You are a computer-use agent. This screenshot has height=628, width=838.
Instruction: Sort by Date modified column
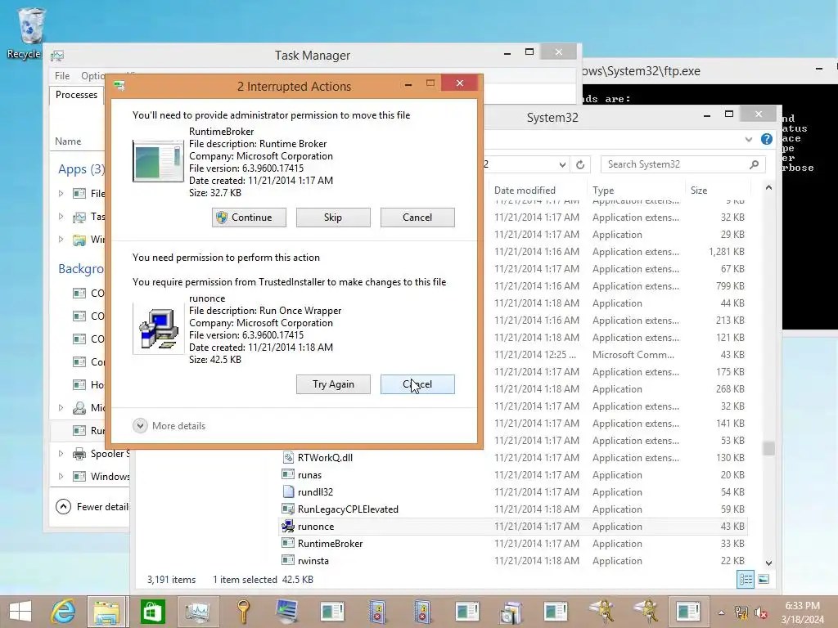(x=525, y=190)
